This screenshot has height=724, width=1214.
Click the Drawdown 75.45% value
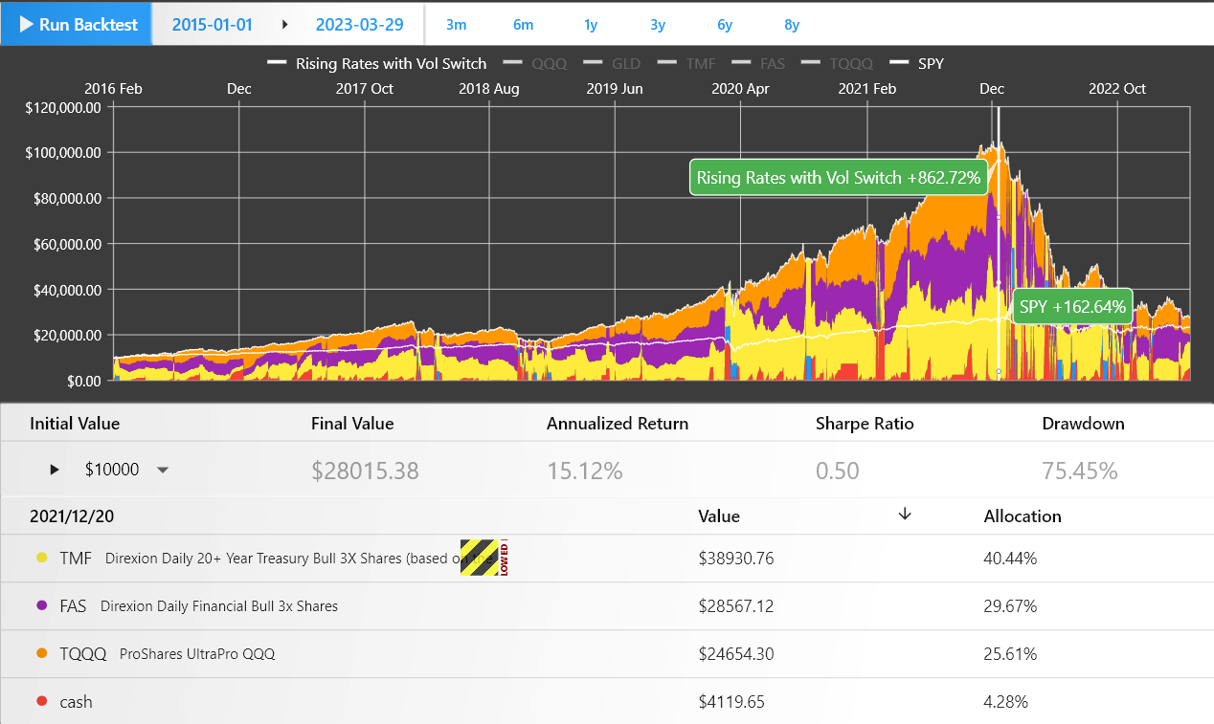click(x=1080, y=471)
